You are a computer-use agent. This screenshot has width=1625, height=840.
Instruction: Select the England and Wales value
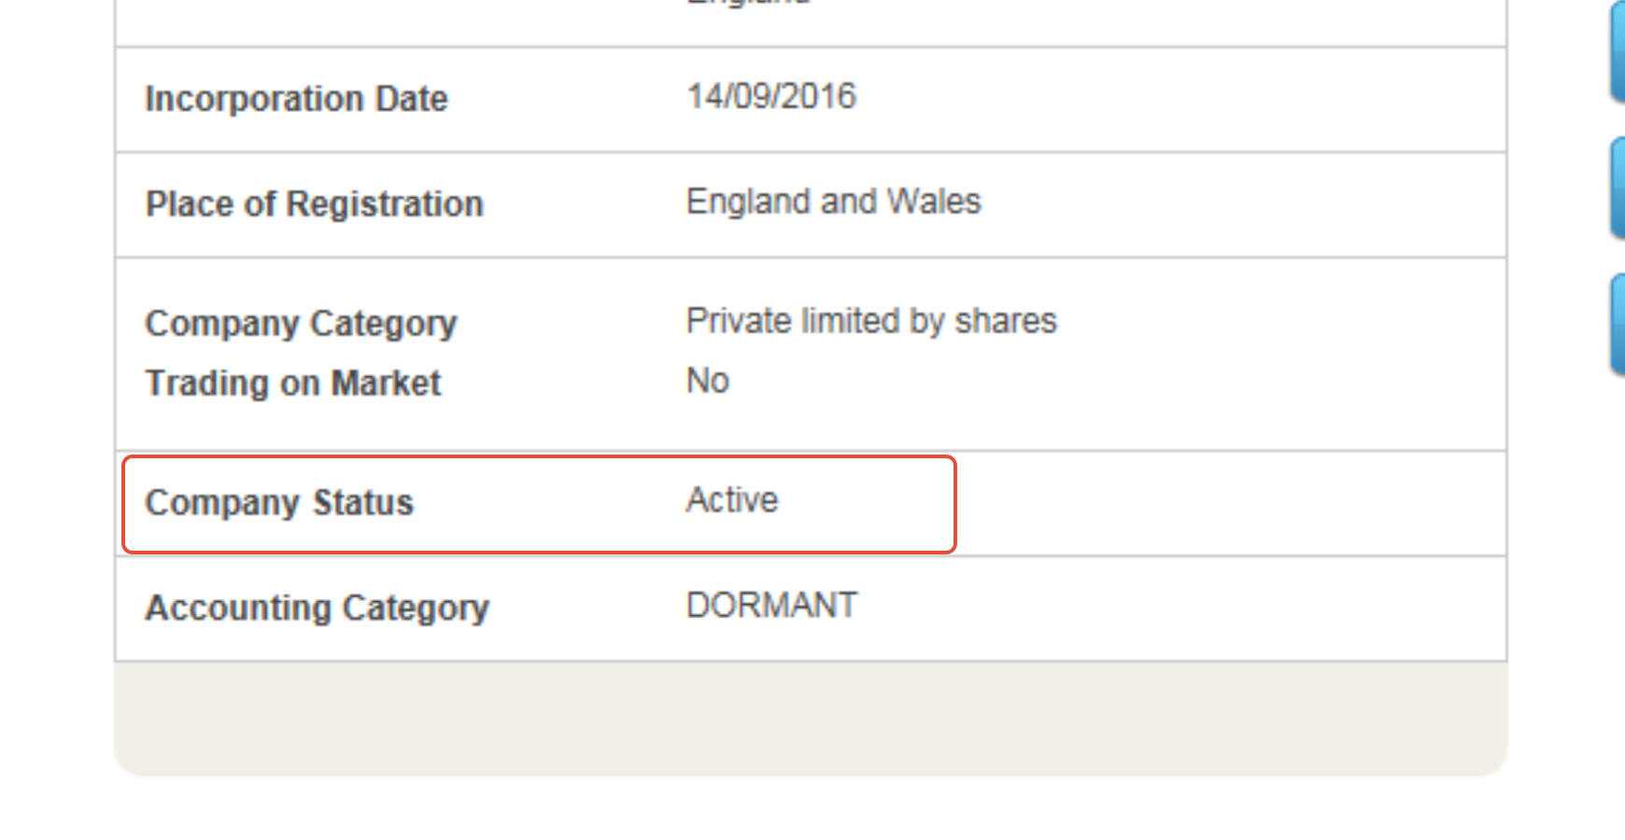(x=833, y=201)
